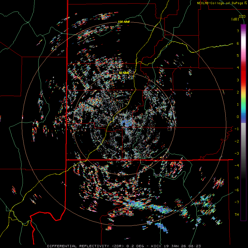The width and height of the screenshot is (248, 248).
Task: Click the 4 value on color scale
Action: point(238,68)
